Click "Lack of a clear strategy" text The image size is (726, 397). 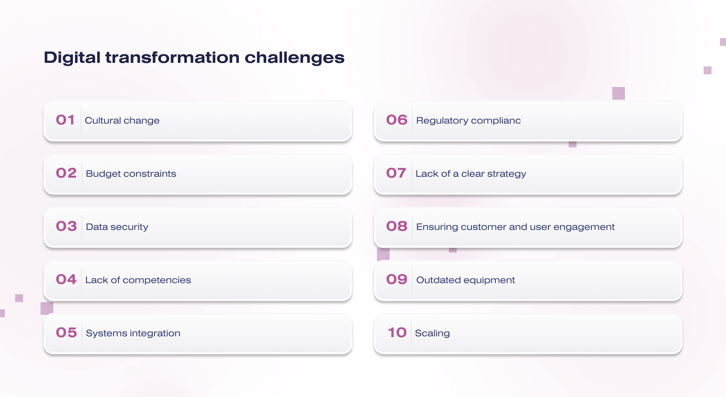pyautogui.click(x=471, y=174)
